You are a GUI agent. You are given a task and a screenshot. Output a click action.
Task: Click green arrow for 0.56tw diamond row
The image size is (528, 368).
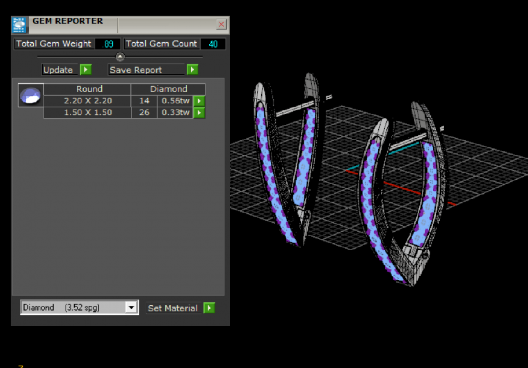(x=199, y=101)
